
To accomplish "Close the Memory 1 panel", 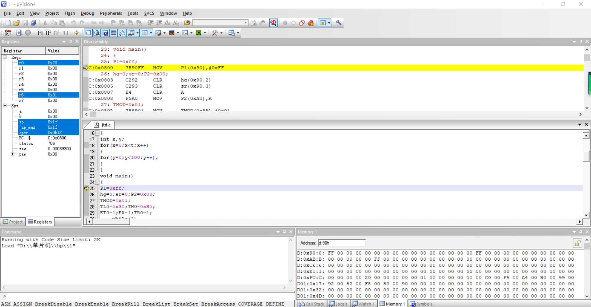I will click(587, 232).
